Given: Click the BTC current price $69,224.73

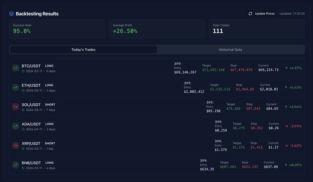Looking at the screenshot, I should 268,70.
